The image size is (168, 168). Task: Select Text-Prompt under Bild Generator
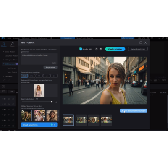point(12,68)
